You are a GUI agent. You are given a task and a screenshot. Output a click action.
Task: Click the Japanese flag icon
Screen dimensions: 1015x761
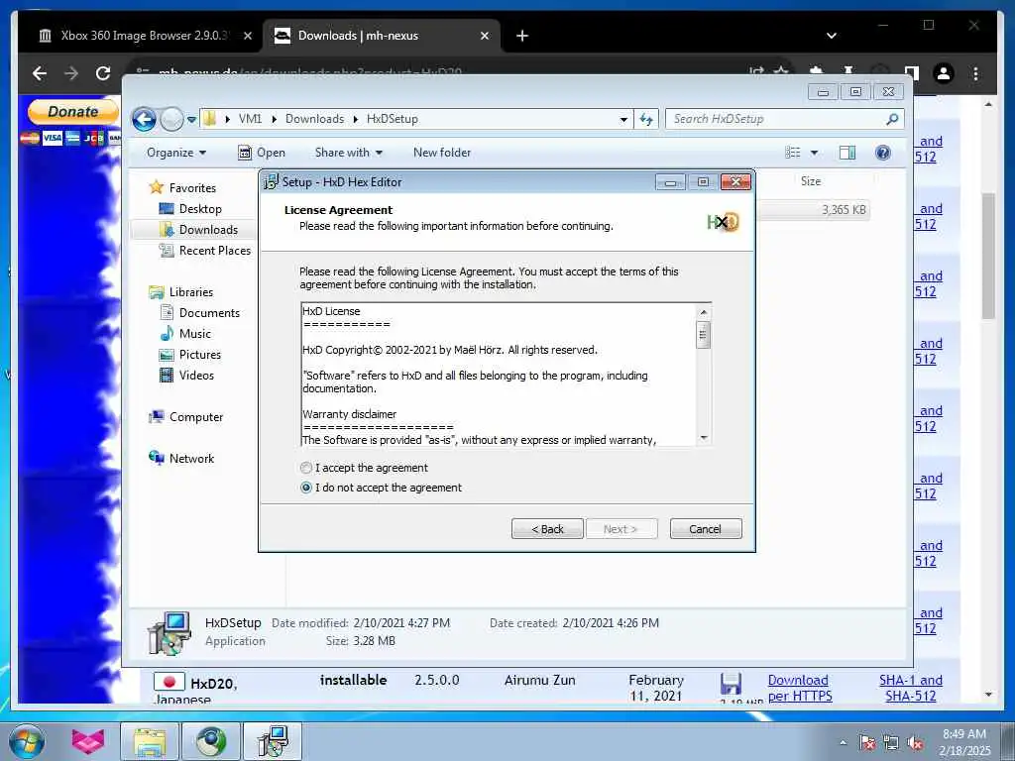click(x=169, y=682)
